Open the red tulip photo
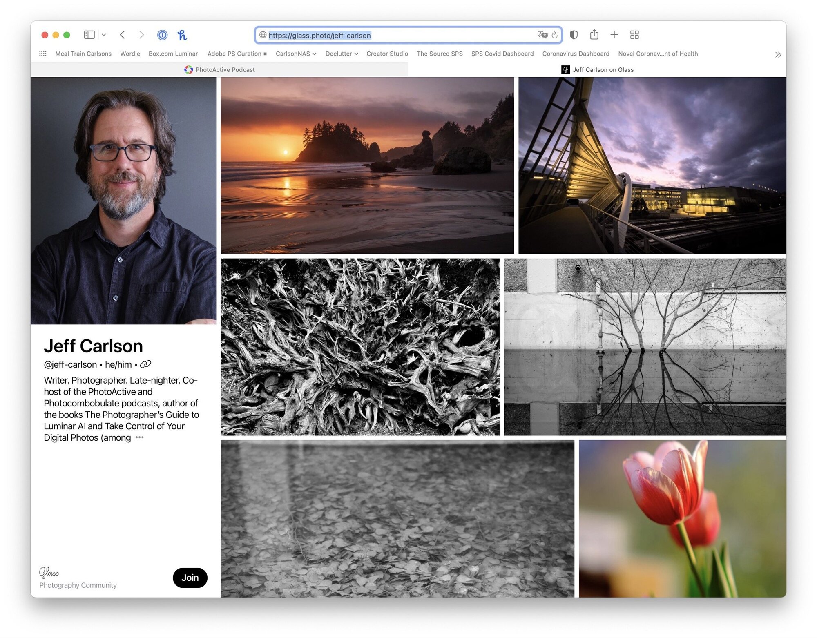Screen dimensions: 817x638 (682, 519)
